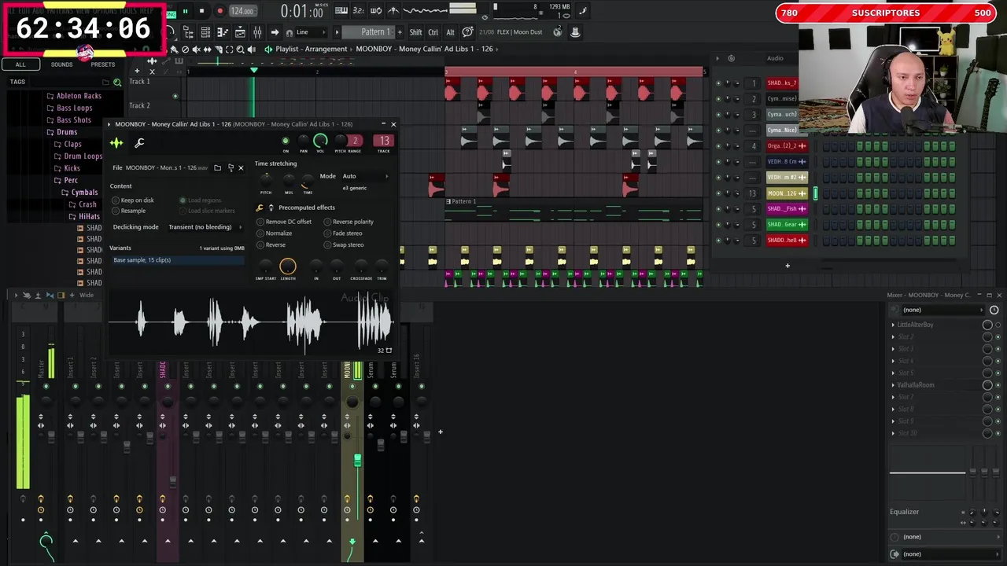
Task: Switch browser to the ALL tab
Action: 20,64
